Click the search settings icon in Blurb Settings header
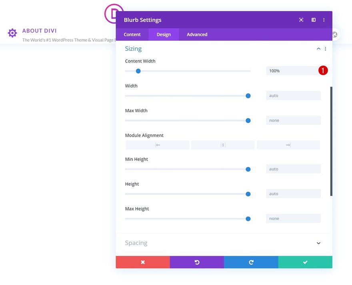This screenshot has width=352, height=285. [x=301, y=20]
